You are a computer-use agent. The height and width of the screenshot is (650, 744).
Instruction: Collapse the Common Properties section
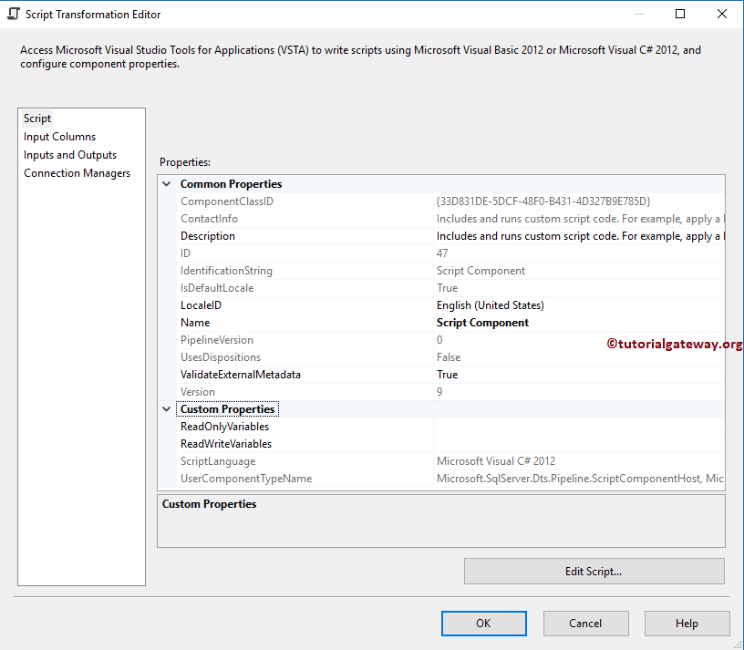[166, 183]
